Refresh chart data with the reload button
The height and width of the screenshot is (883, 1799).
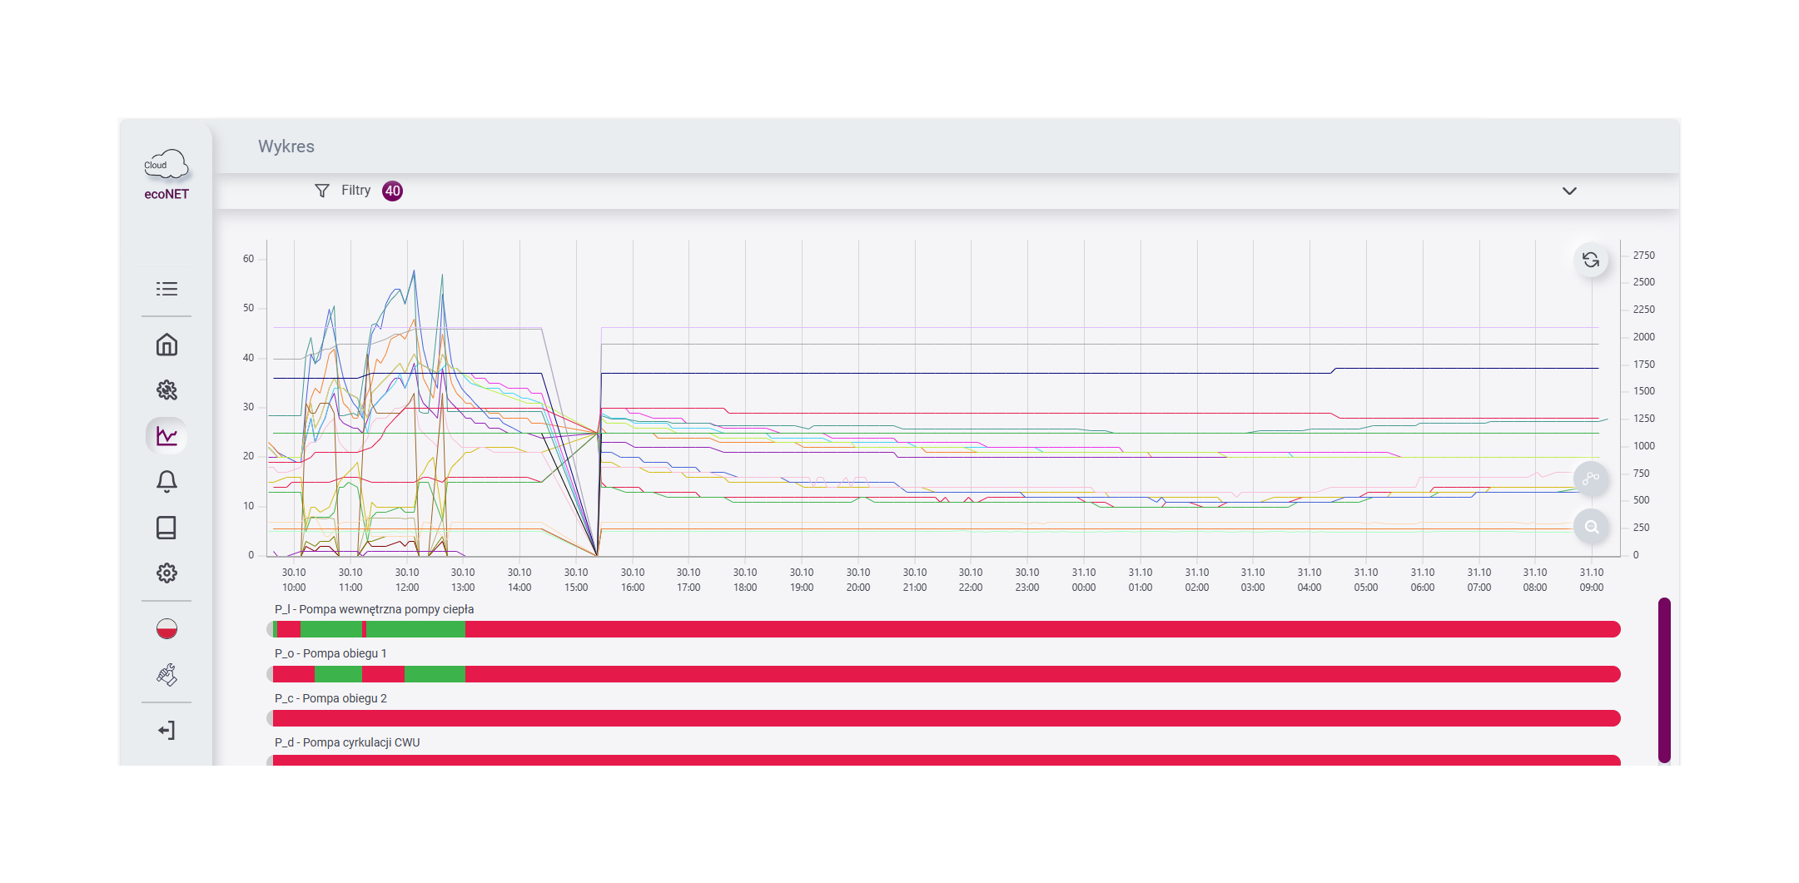point(1591,260)
